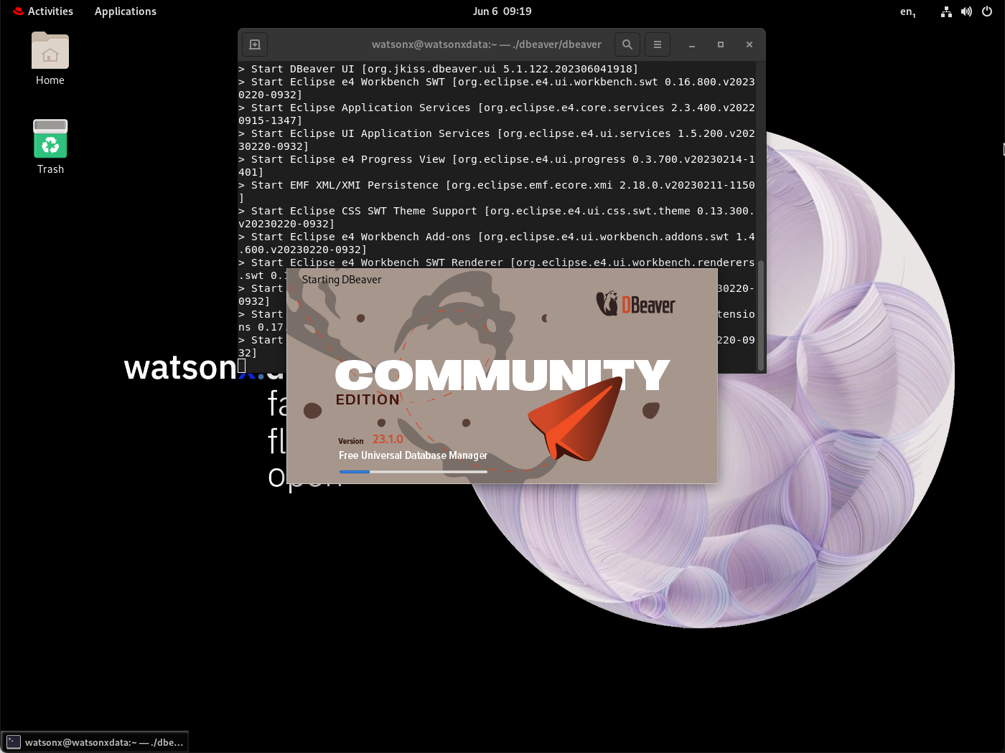Click the new tab icon in terminal
This screenshot has height=753, width=1005.
[x=255, y=44]
